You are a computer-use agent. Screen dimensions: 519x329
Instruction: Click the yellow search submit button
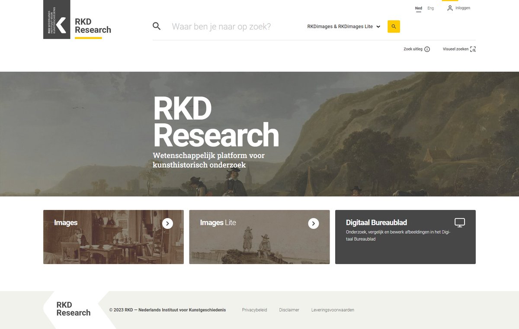click(x=394, y=26)
